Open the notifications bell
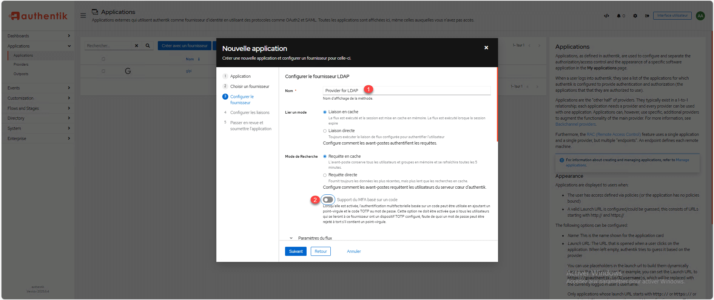Viewport: 714px width, 300px height. pyautogui.click(x=619, y=16)
